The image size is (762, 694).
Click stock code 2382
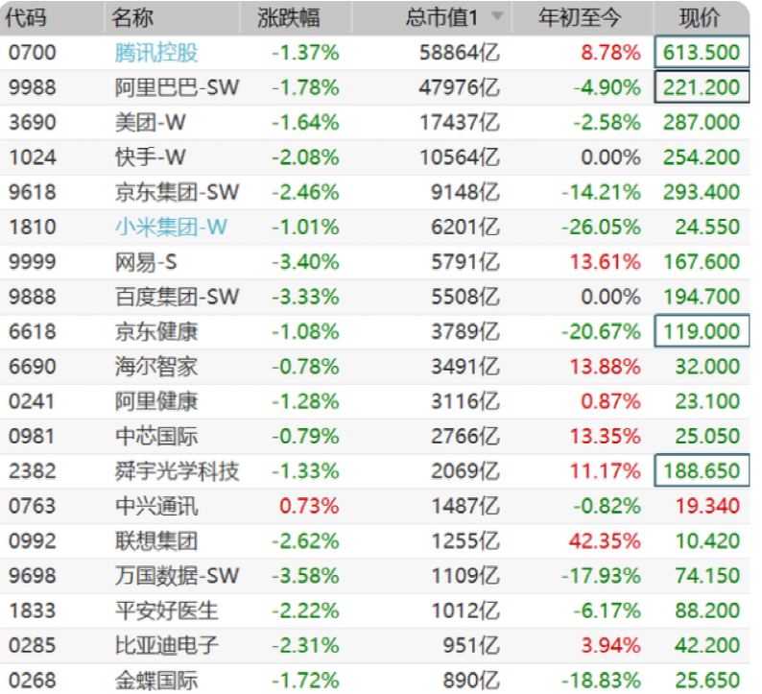tap(33, 471)
